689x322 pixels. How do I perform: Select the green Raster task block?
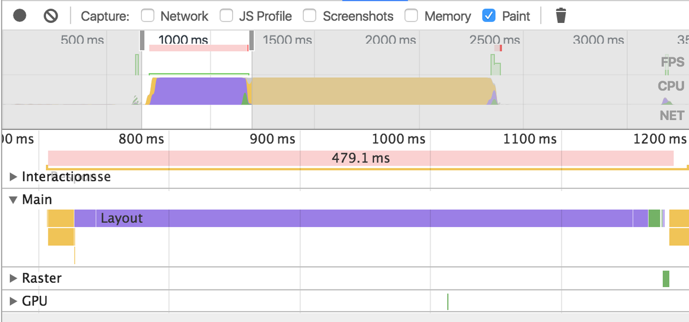666,279
